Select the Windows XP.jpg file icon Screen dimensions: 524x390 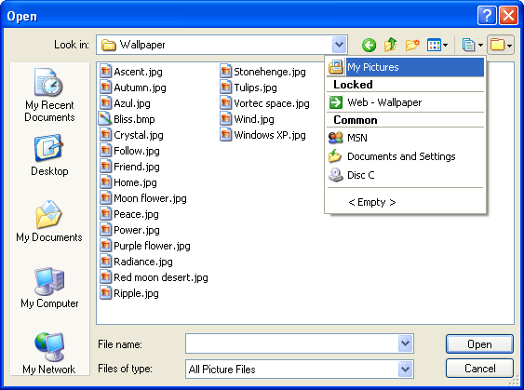(226, 135)
